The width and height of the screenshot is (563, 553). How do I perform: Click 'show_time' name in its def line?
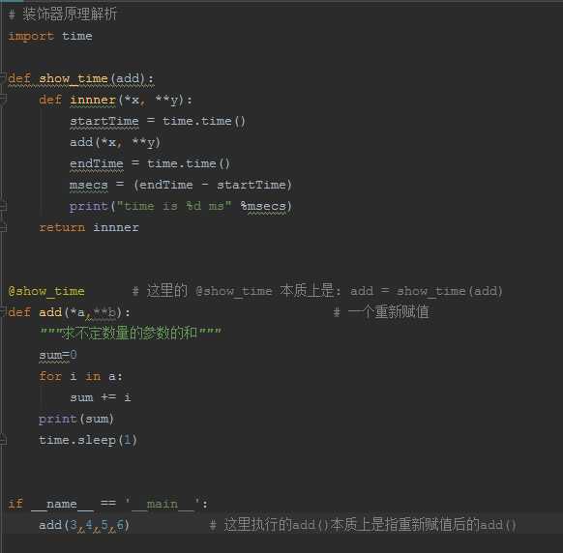pos(74,78)
